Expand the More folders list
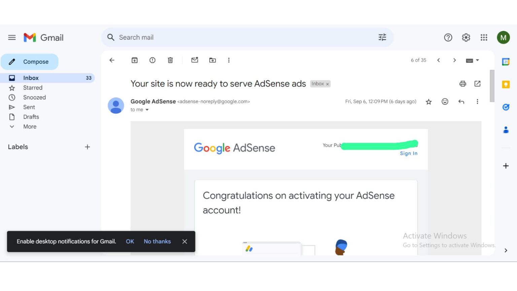This screenshot has width=517, height=291. click(x=30, y=127)
